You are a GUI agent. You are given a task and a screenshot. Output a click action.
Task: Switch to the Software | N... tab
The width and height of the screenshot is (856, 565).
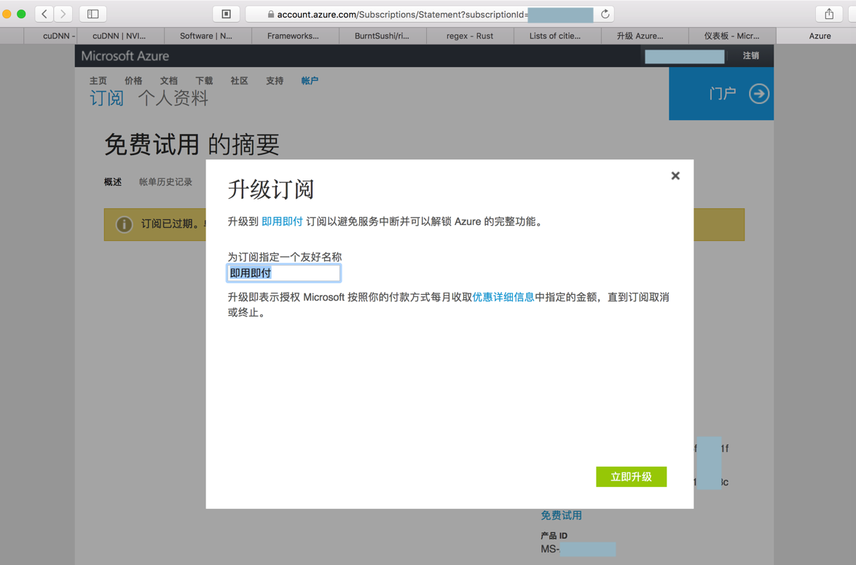click(206, 36)
